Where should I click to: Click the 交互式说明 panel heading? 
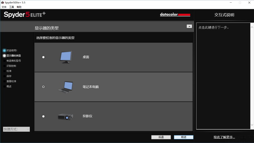click(224, 15)
